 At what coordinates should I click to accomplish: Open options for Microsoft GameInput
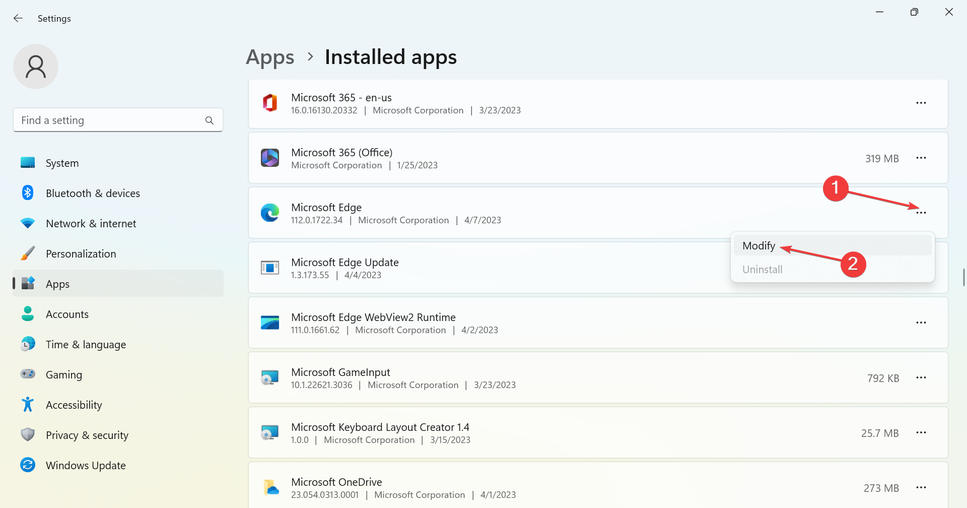pyautogui.click(x=921, y=377)
